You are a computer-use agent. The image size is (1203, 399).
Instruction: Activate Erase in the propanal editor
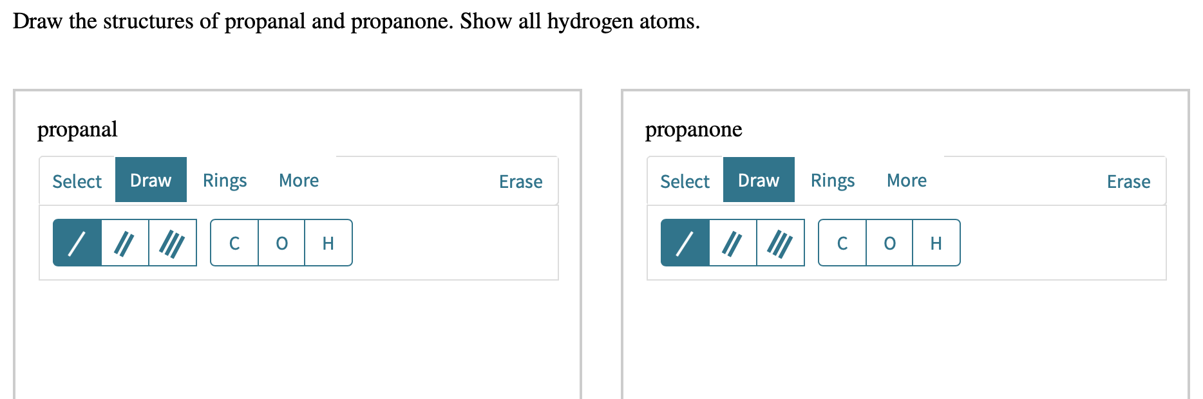pyautogui.click(x=520, y=182)
